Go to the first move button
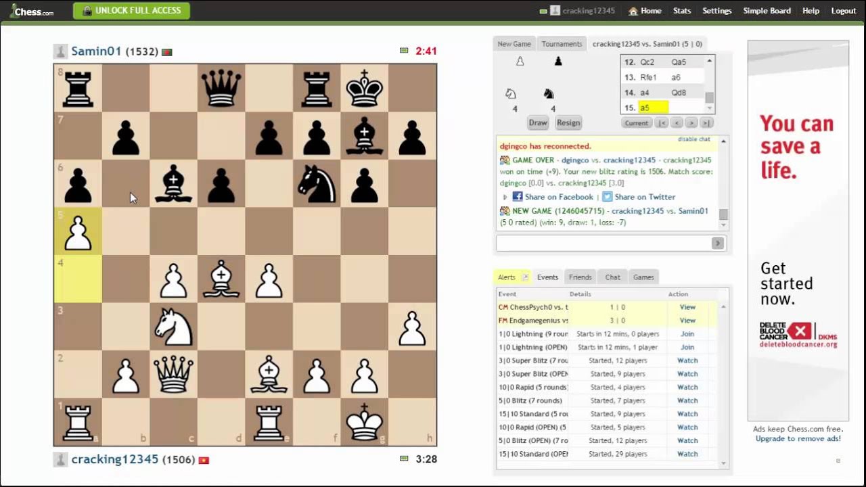 662,123
